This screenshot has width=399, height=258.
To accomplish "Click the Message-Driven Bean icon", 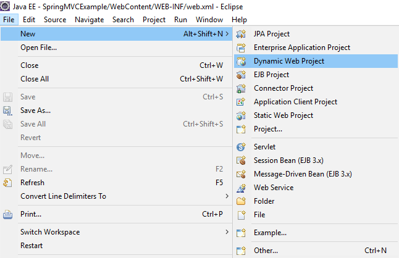I will pyautogui.click(x=241, y=174).
